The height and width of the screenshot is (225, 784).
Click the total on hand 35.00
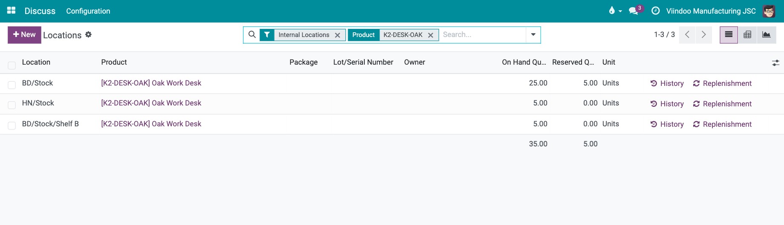pyautogui.click(x=538, y=144)
